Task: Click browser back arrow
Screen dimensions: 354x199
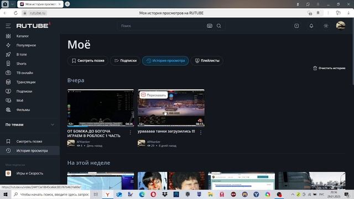Action: [5, 13]
